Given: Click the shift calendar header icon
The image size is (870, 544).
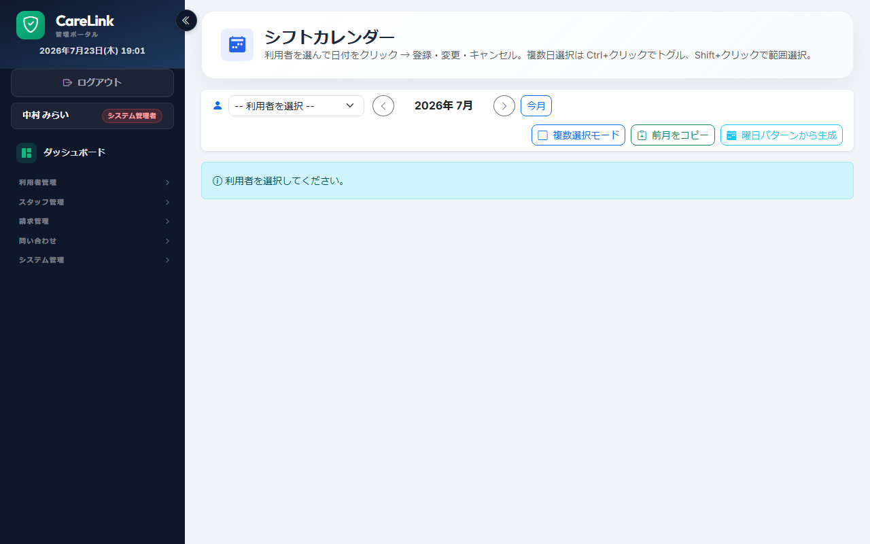Looking at the screenshot, I should coord(237,45).
